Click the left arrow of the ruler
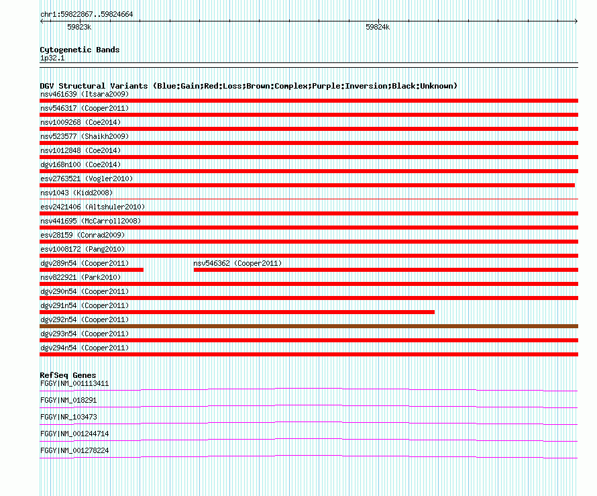597x496 pixels. (x=42, y=21)
